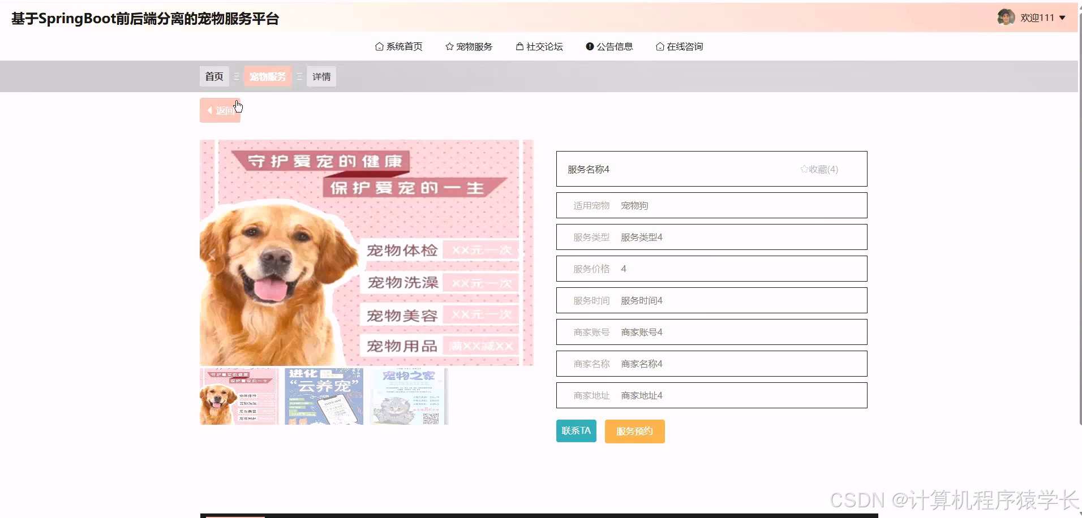Click the main pet service image

pos(366,253)
